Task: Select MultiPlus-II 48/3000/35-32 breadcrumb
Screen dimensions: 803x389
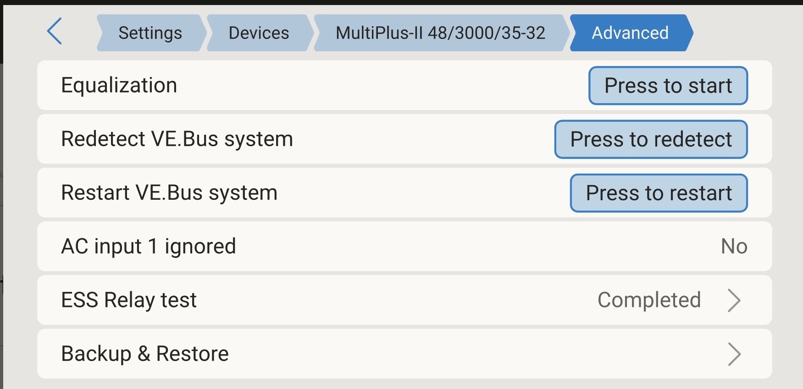Action: click(440, 33)
